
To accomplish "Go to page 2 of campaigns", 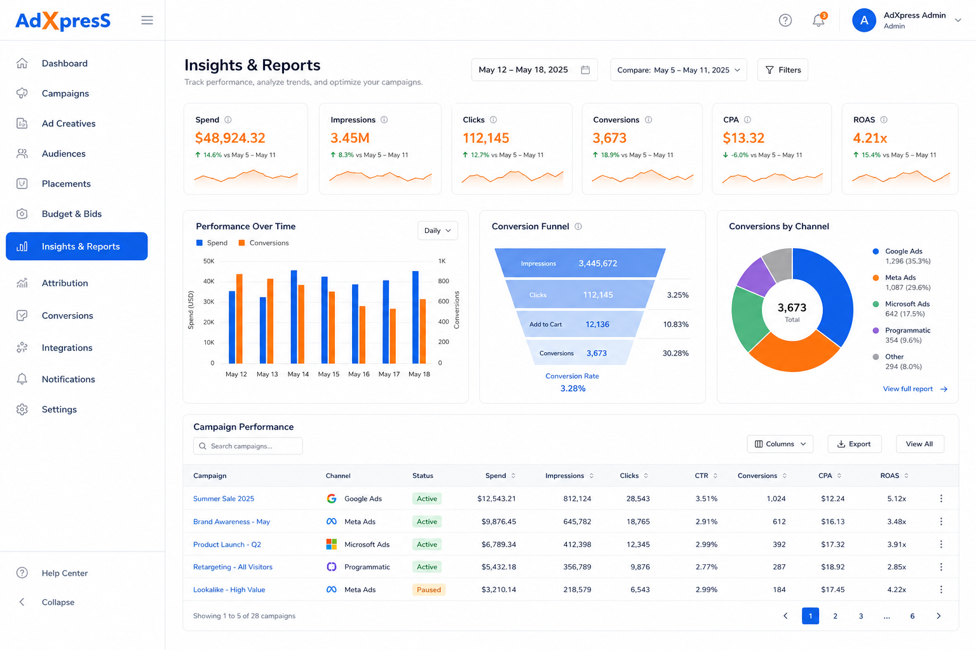I will click(836, 616).
